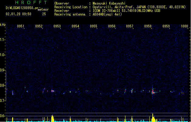Screen dimensions: 191x122
Task: Click the 0951 time marker
Action: (21, 26)
